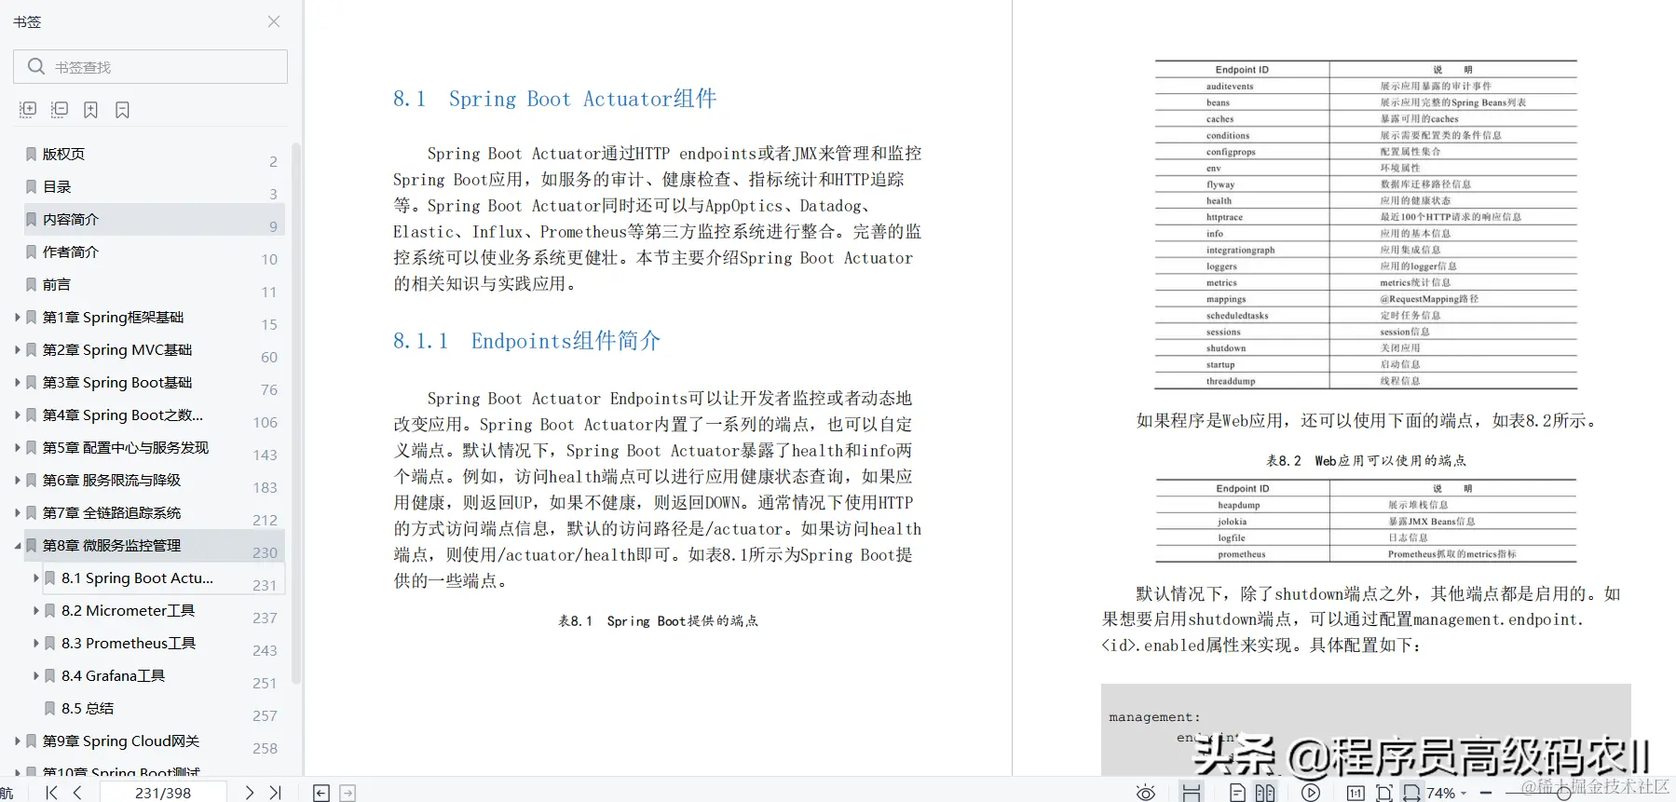Add a new bookmark with the bookmark-plus icon
The width and height of the screenshot is (1676, 802).
90,110
